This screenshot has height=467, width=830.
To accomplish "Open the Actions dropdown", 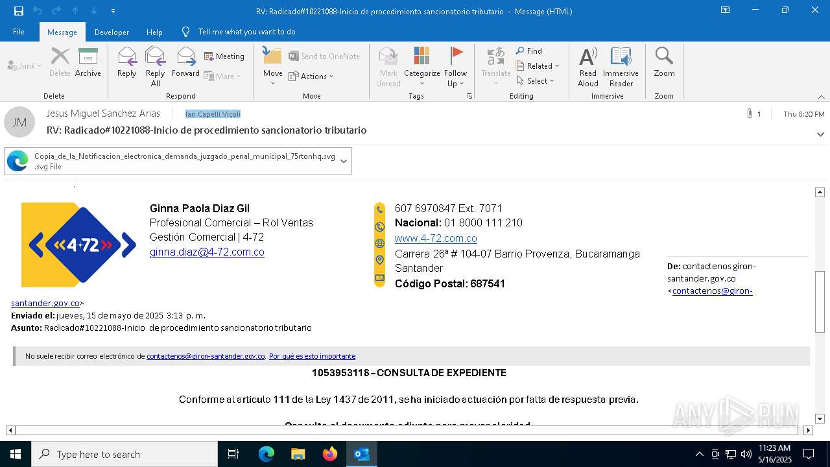I will tap(311, 76).
